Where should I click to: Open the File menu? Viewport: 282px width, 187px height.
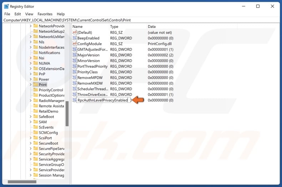point(7,14)
